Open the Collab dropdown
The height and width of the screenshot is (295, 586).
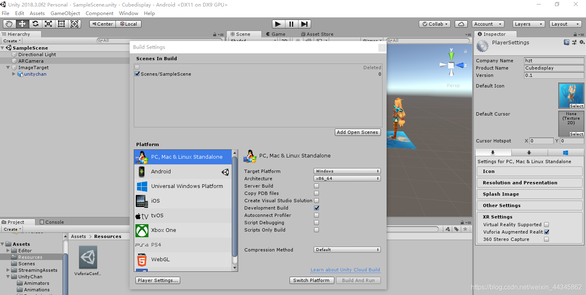coord(435,24)
